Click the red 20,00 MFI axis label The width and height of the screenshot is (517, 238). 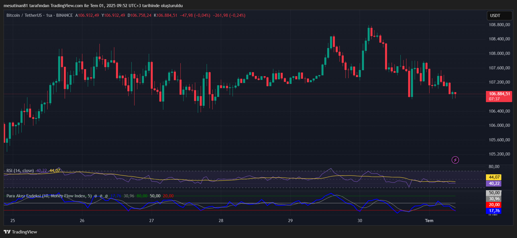[494, 205]
